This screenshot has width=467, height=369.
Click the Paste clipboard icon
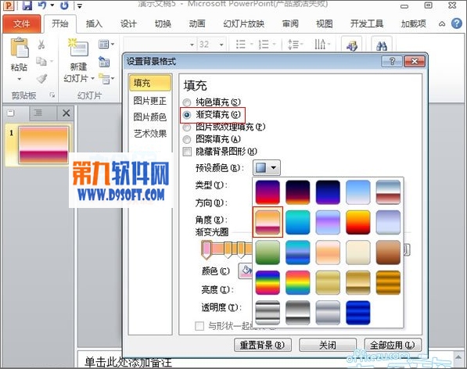20,48
